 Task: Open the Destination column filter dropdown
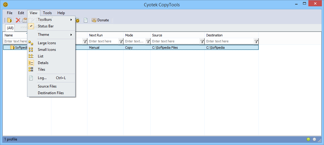(256, 42)
